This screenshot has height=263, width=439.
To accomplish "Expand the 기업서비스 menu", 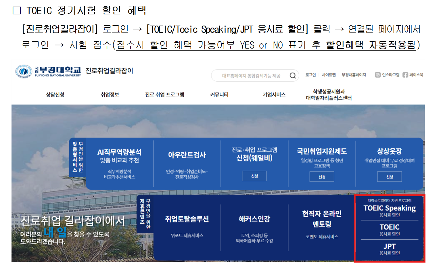I will click(x=274, y=95).
